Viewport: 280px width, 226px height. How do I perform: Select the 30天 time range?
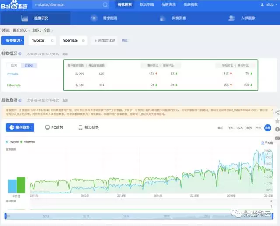pyautogui.click(x=240, y=127)
